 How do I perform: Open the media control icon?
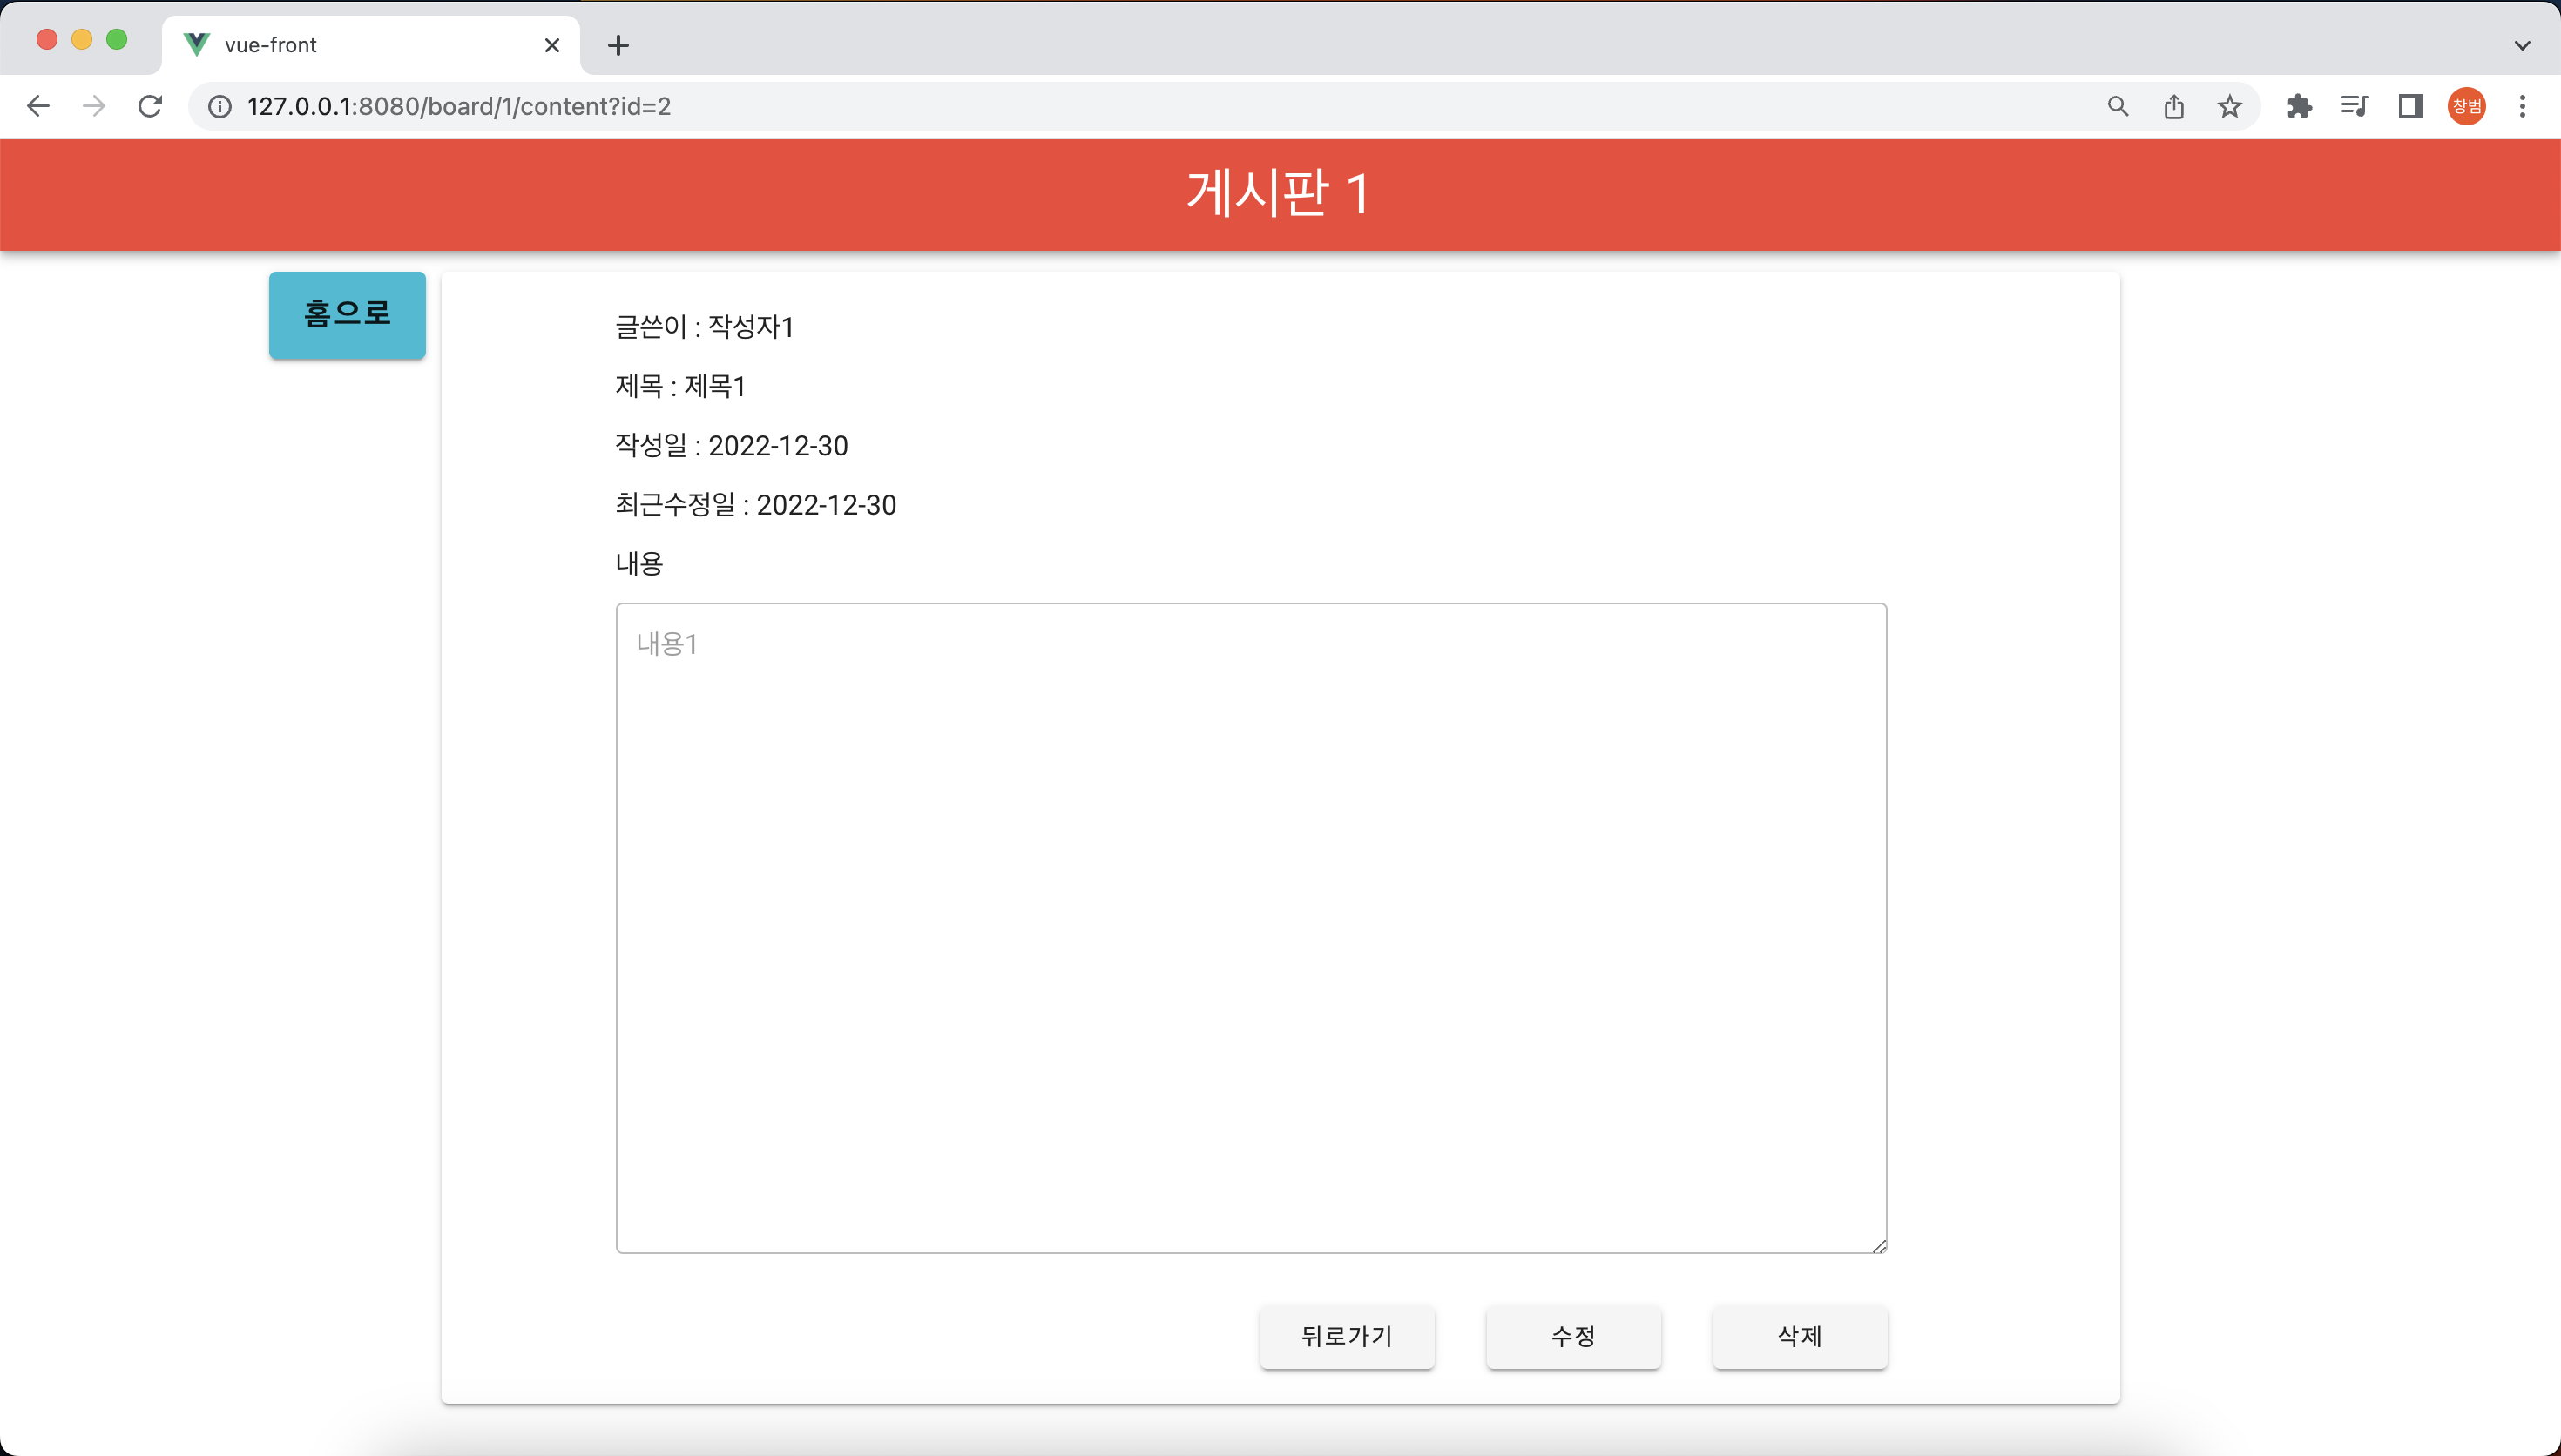click(2354, 106)
